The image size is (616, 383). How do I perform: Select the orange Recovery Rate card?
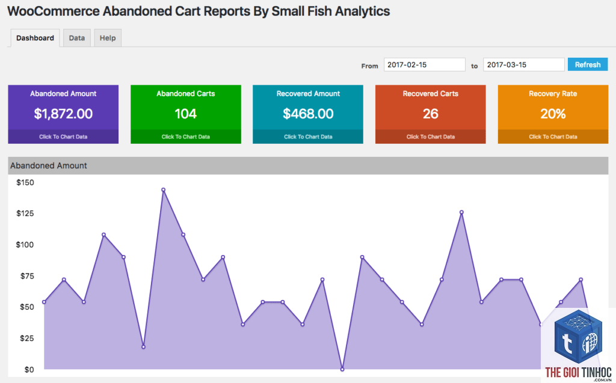pyautogui.click(x=553, y=114)
